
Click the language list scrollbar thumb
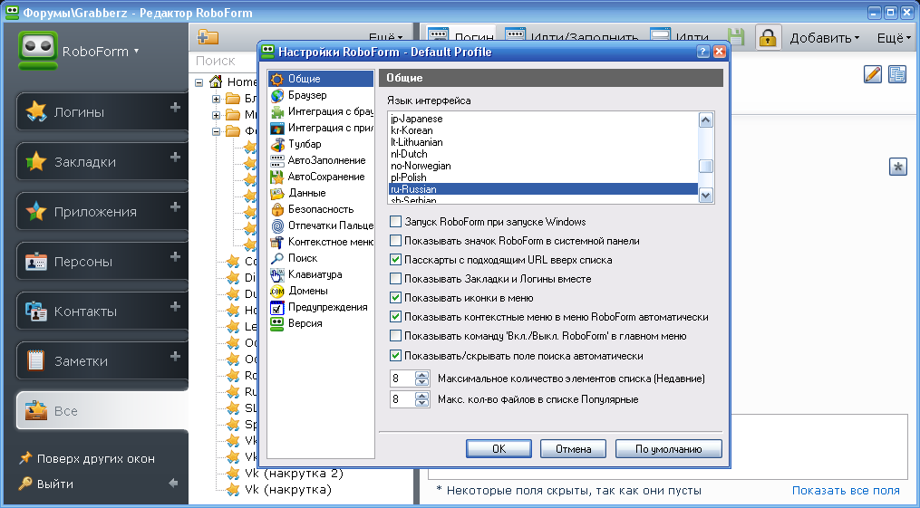pos(706,166)
